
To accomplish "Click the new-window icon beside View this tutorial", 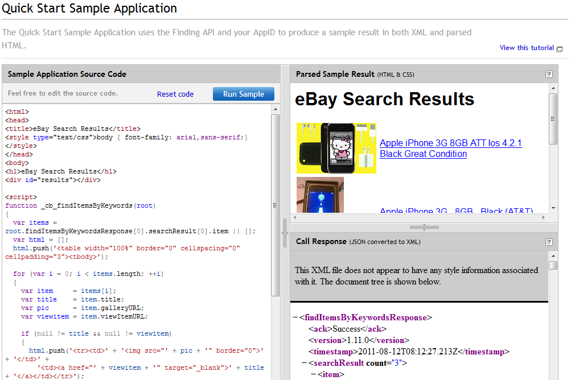I will [559, 49].
